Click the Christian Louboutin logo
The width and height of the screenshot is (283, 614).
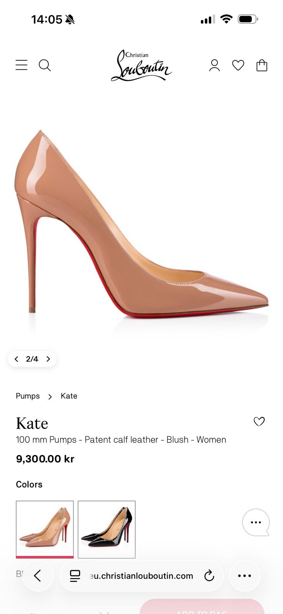pos(141,65)
